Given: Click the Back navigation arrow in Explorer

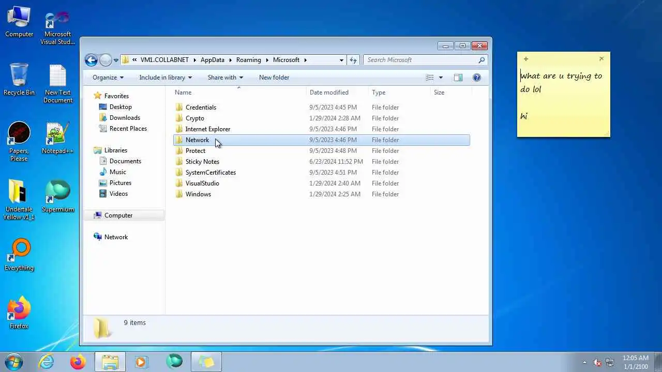Looking at the screenshot, I should point(91,60).
